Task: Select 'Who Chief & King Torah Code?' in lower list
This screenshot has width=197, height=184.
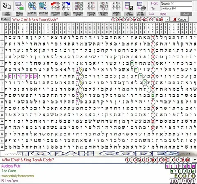Action: click(28, 160)
